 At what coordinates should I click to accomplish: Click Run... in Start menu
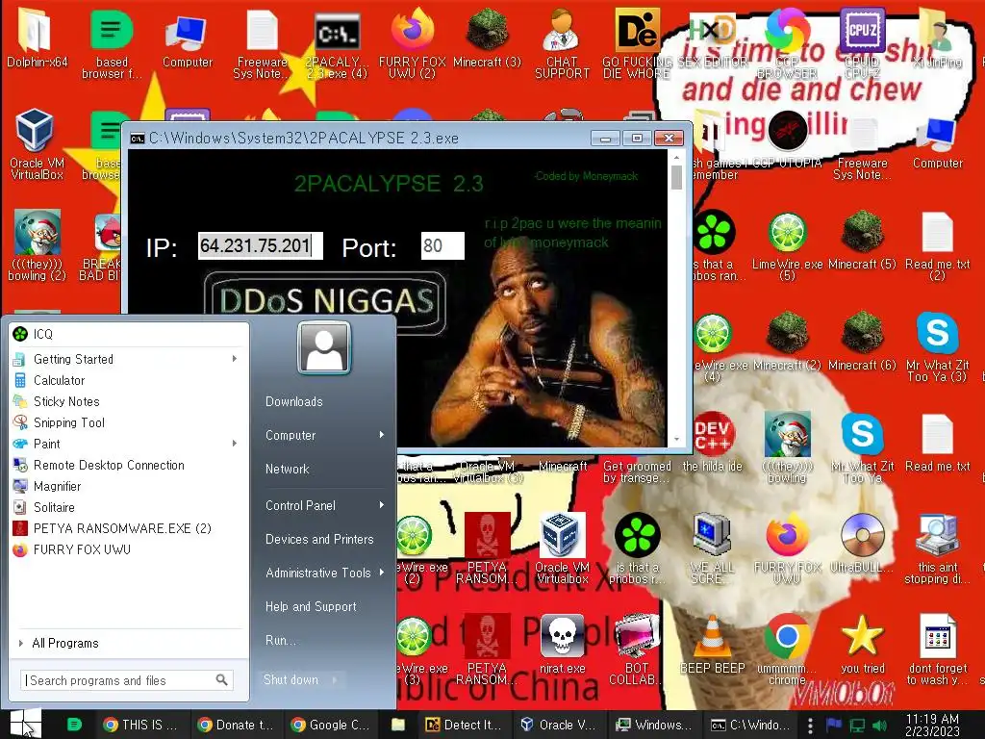pos(280,640)
